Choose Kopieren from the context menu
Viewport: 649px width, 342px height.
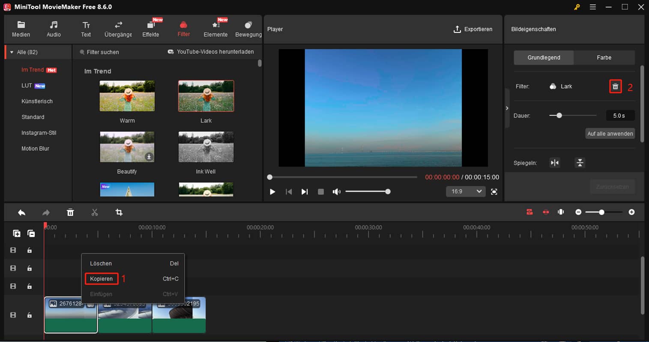(x=101, y=278)
